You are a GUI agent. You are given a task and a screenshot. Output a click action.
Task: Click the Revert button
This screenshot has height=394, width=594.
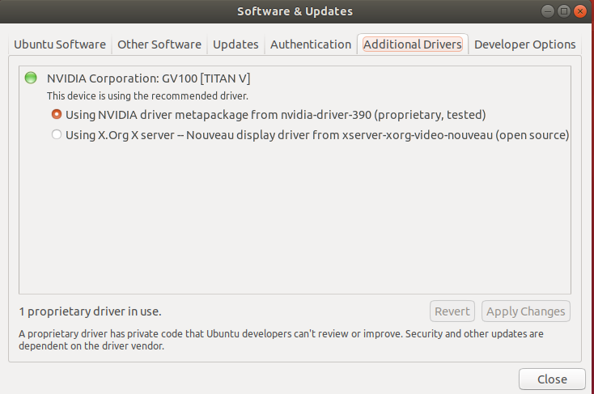coord(452,311)
